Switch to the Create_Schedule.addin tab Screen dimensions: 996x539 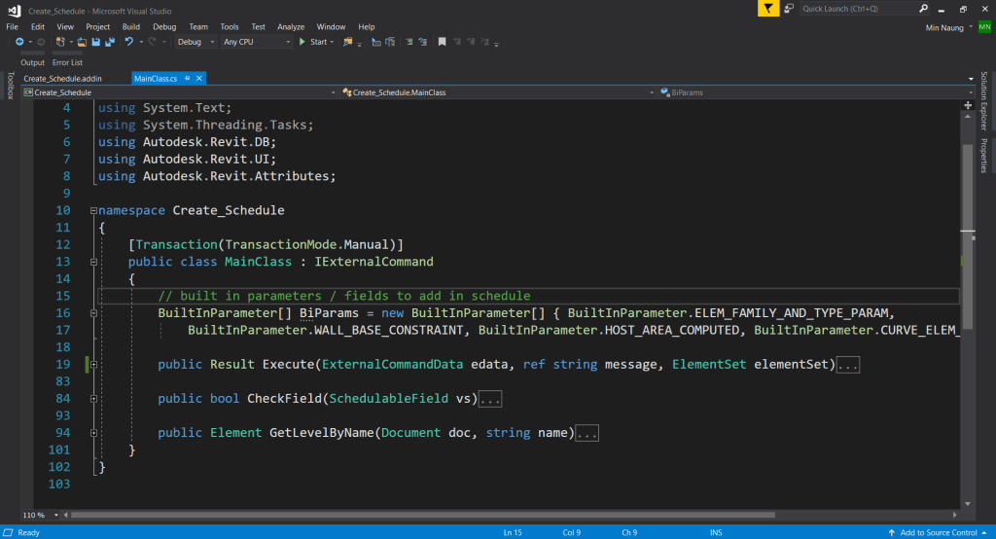coord(62,78)
